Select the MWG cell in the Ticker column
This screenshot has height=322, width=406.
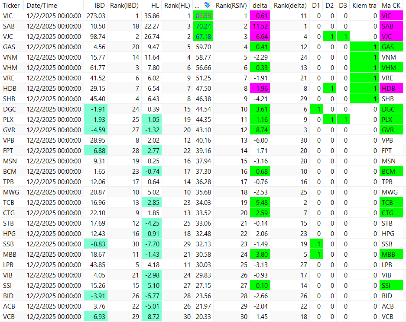click(11, 192)
